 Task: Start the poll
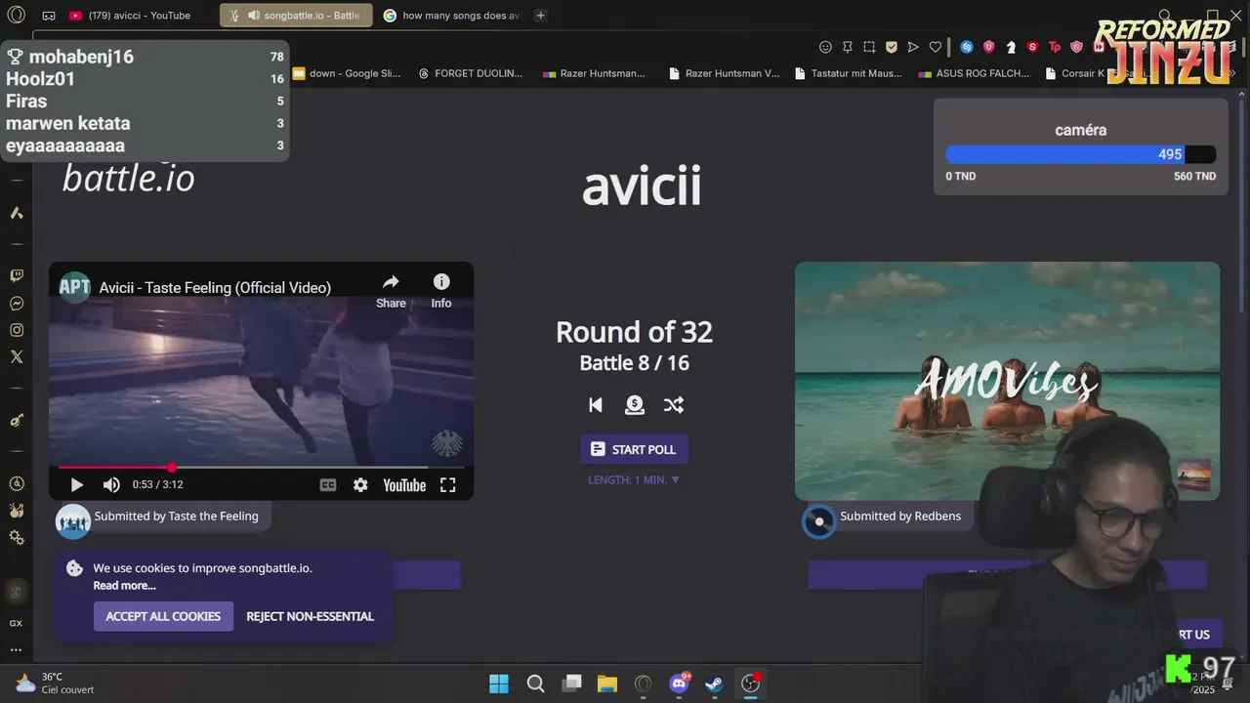(x=635, y=449)
